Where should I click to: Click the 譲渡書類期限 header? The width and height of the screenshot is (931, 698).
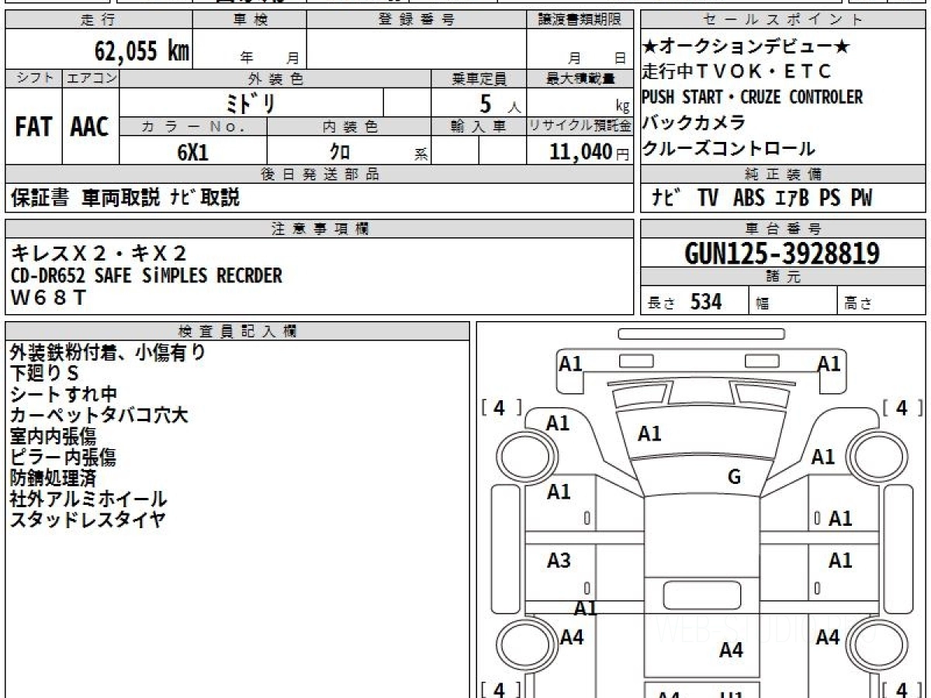(x=580, y=20)
